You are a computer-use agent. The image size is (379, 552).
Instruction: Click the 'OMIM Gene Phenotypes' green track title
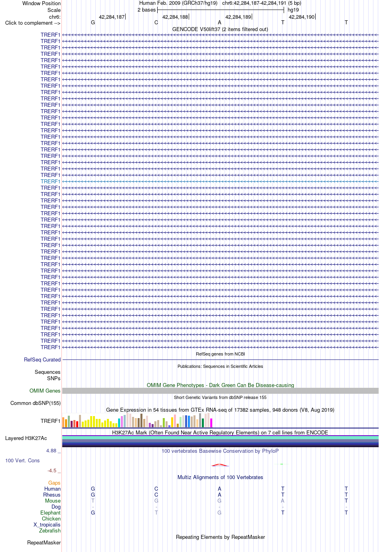tap(220, 385)
